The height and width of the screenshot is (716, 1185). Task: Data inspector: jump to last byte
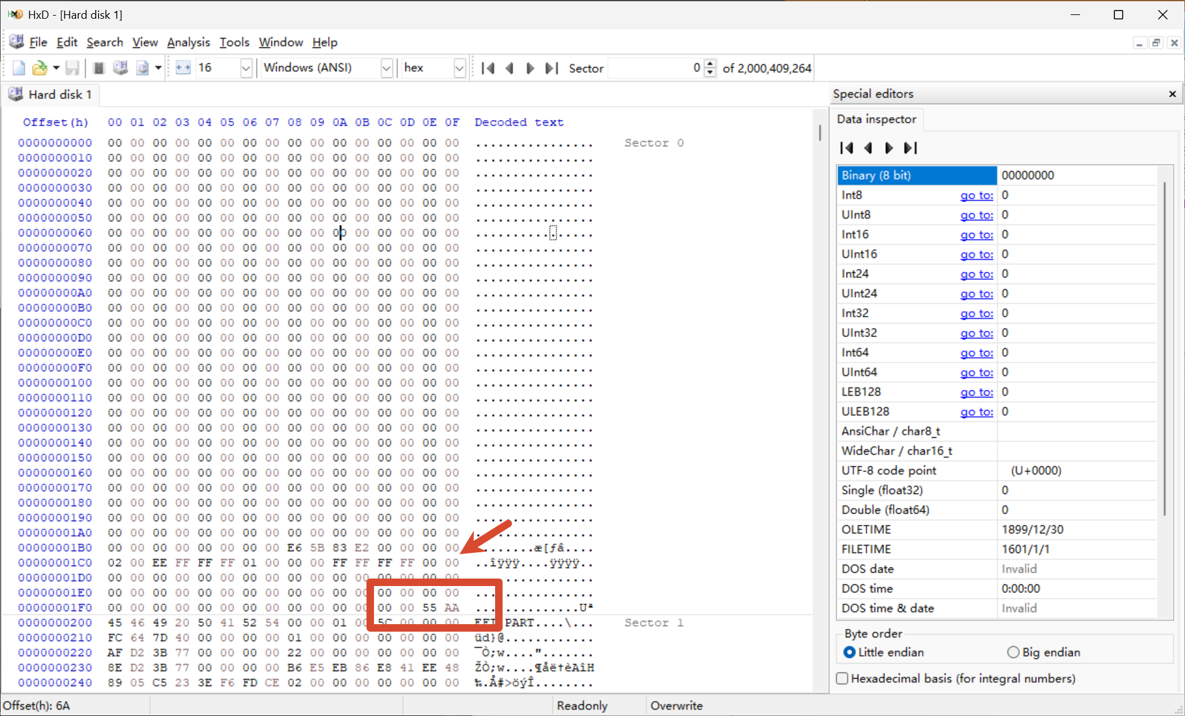tap(910, 148)
